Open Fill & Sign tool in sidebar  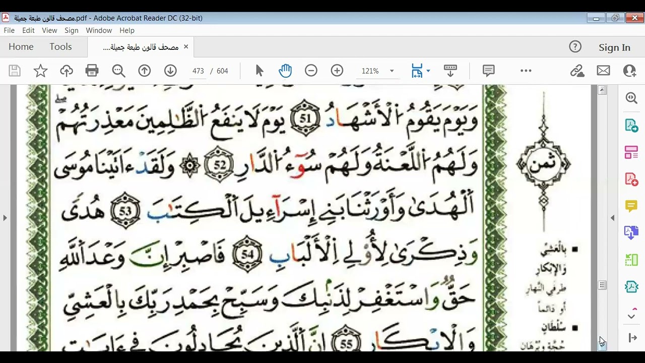[x=631, y=287]
